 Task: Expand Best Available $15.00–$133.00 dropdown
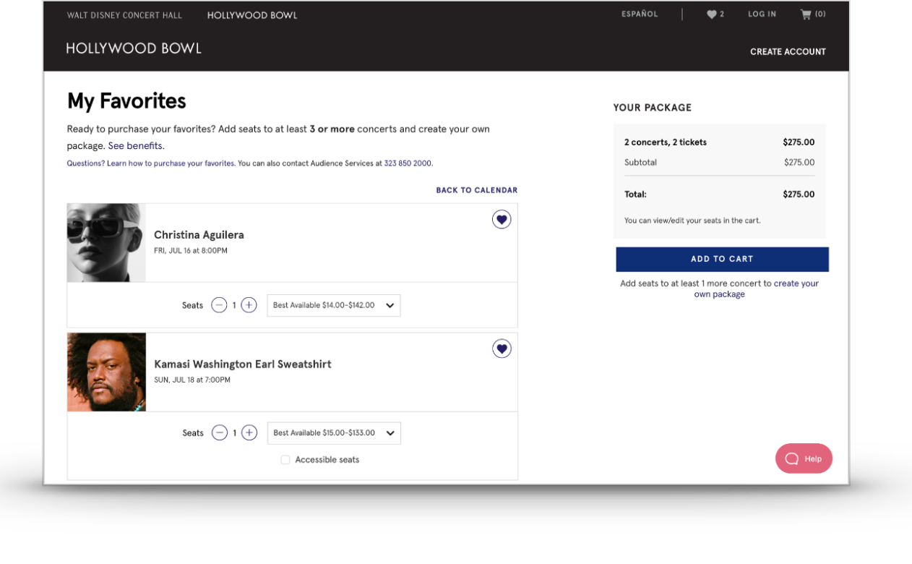(x=334, y=433)
